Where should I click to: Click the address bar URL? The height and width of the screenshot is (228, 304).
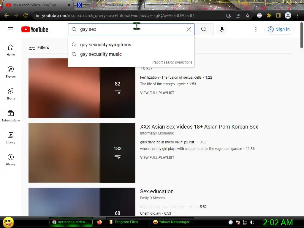pyautogui.click(x=118, y=15)
